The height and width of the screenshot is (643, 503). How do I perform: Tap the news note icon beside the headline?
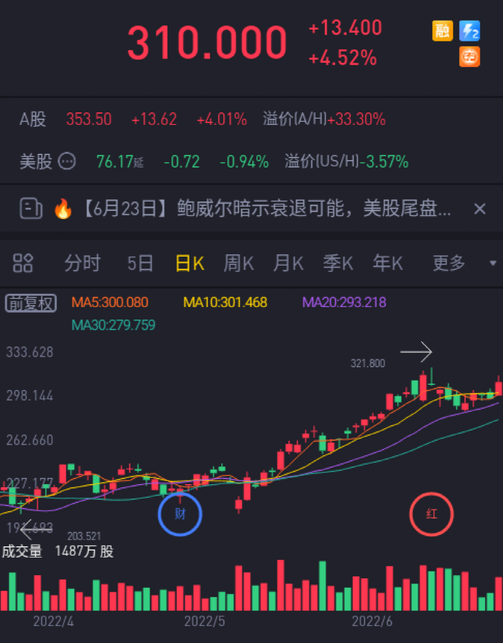31,209
